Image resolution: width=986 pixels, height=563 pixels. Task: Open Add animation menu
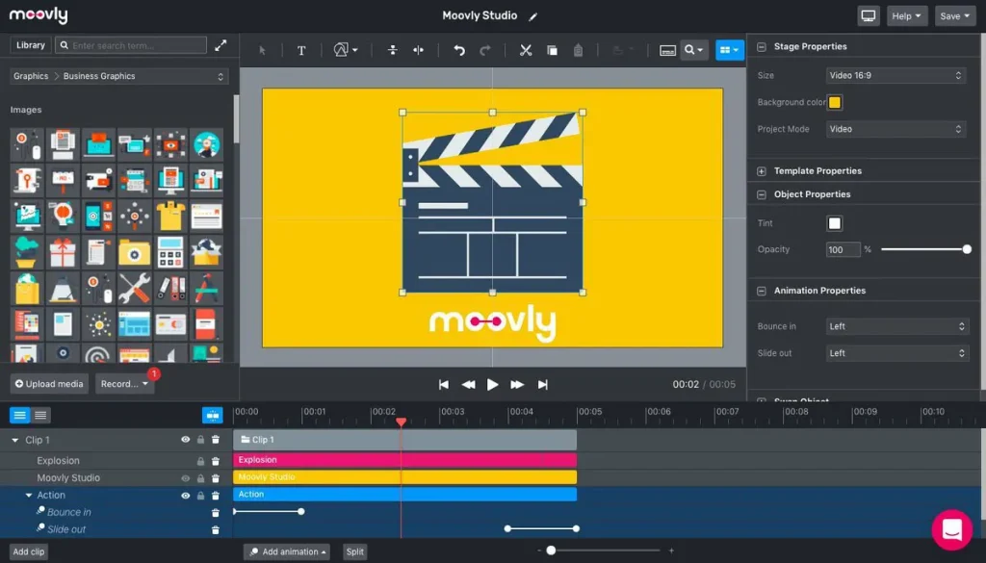point(287,551)
